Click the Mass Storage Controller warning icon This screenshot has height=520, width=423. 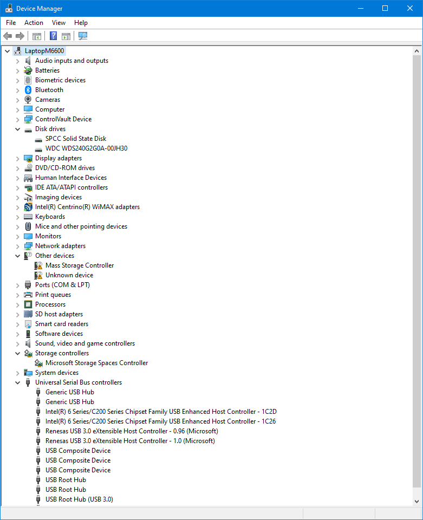tap(38, 265)
